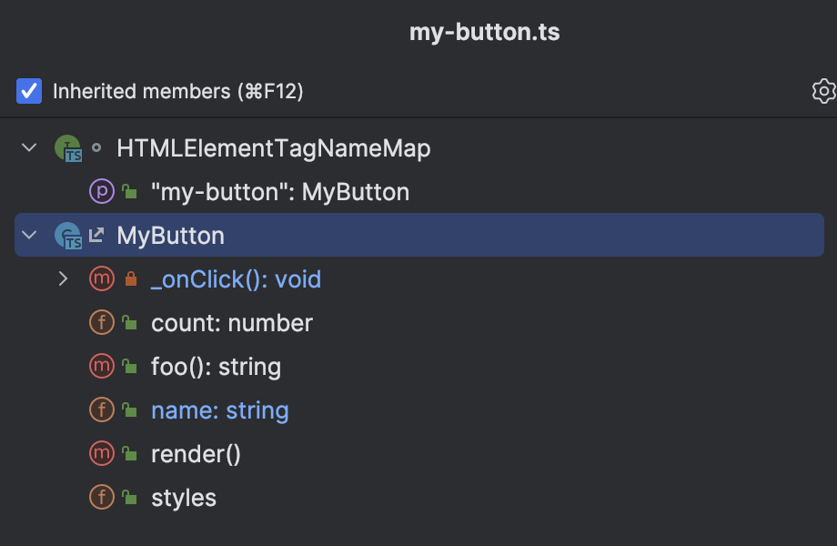Select the "my-button": MyButton property
Viewport: 837px width, 546px height.
tap(280, 192)
